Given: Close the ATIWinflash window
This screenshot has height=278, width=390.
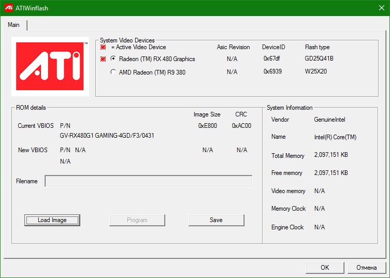Looking at the screenshot, I should point(382,8).
